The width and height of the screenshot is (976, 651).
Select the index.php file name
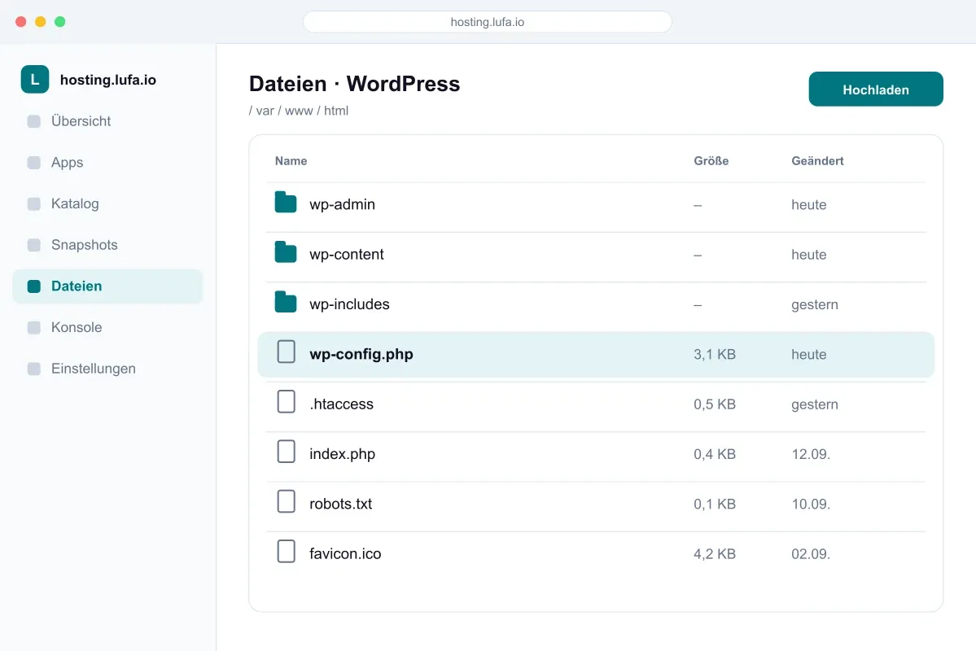343,454
